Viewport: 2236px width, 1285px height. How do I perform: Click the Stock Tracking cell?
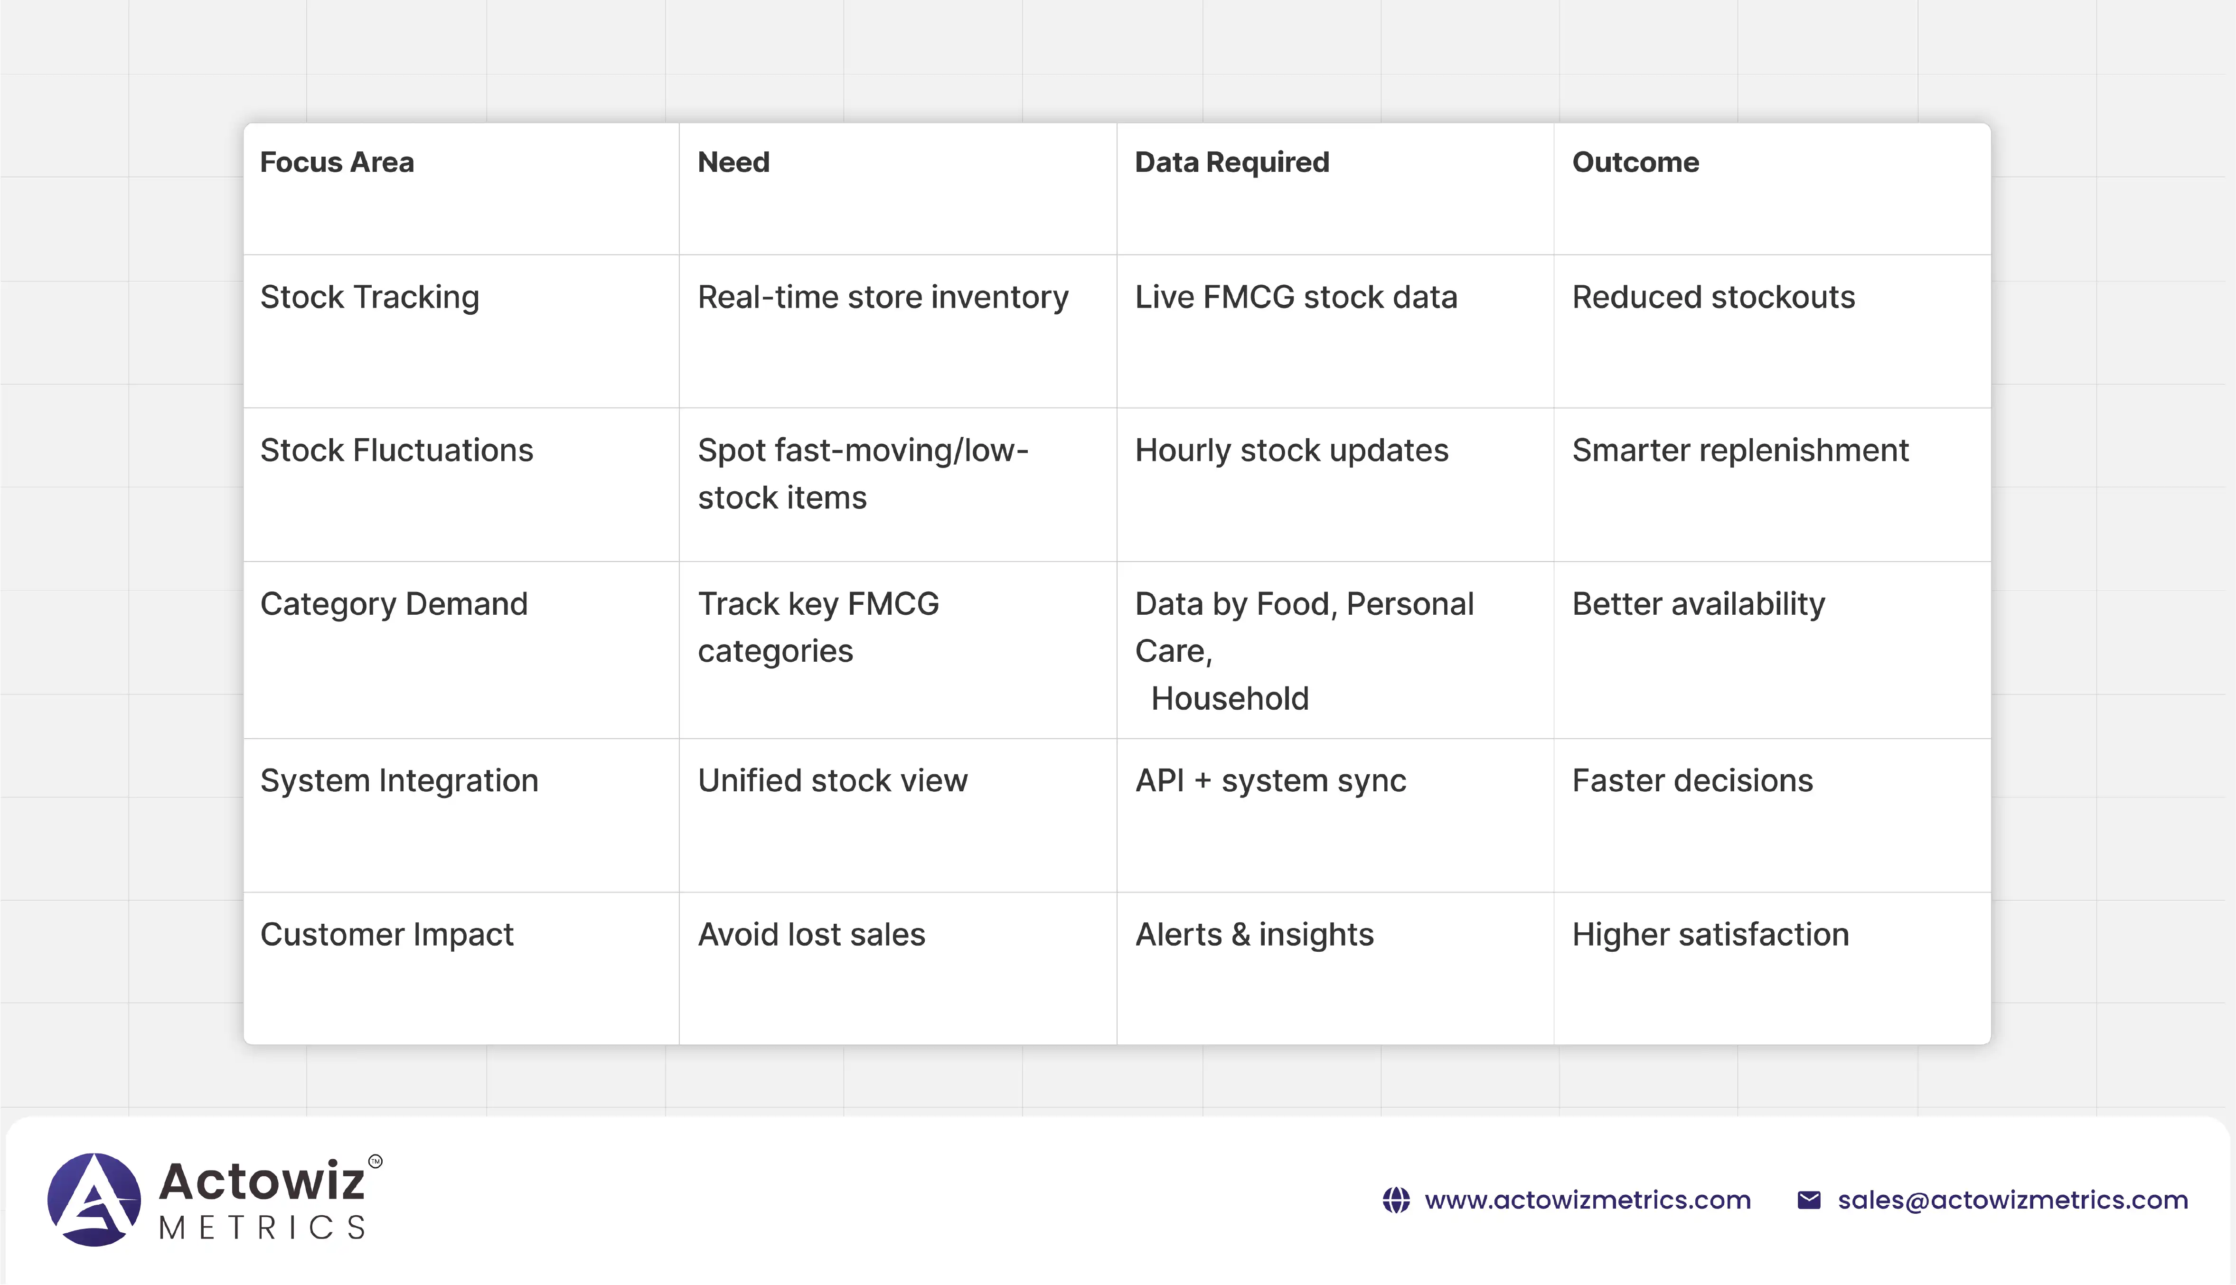[x=369, y=298]
